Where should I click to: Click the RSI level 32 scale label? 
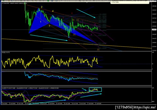[153, 64]
